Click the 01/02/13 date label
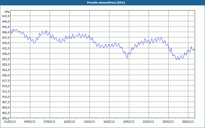Screen dimensions: 205x128 coord(10,122)
